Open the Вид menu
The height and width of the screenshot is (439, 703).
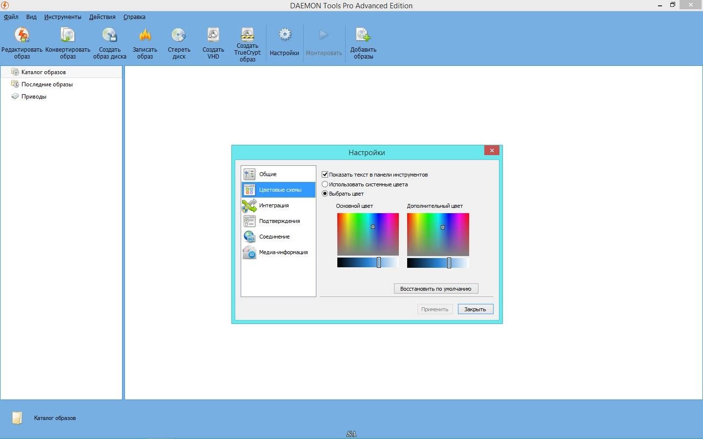[x=31, y=17]
